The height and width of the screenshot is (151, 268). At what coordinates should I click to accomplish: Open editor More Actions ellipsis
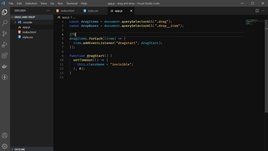(x=263, y=11)
